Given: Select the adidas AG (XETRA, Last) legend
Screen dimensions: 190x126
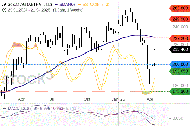Looking at the screenshot, I should tap(30, 5).
